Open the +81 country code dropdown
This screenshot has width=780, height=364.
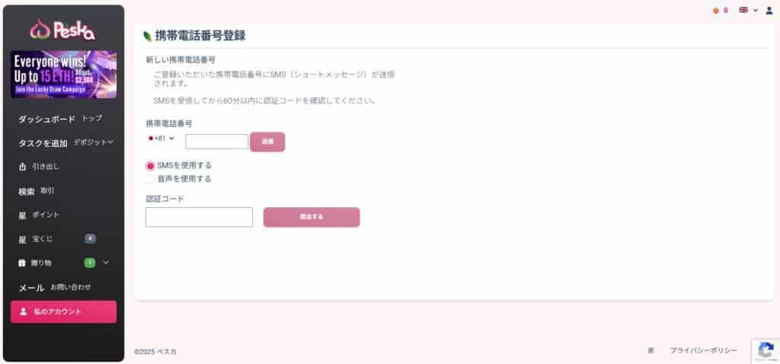(161, 139)
